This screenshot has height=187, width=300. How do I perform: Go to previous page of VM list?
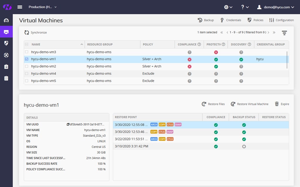[x=227, y=32]
